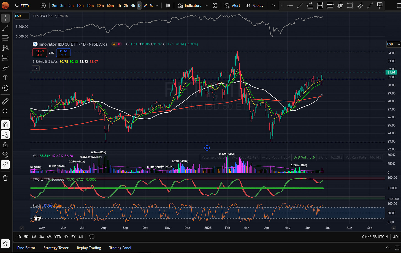Switch to the 4h interval
The height and width of the screenshot is (253, 401).
tap(133, 6)
